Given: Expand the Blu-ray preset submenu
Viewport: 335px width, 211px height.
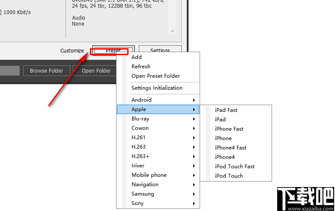Looking at the screenshot, I should (158, 119).
